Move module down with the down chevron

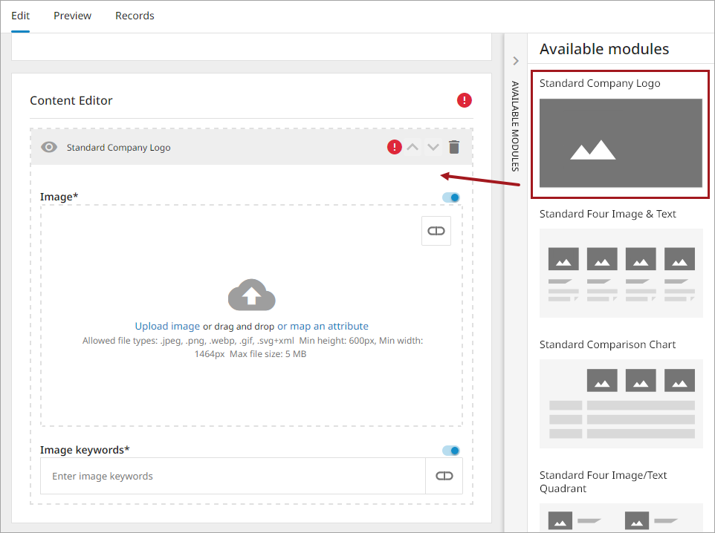(433, 147)
